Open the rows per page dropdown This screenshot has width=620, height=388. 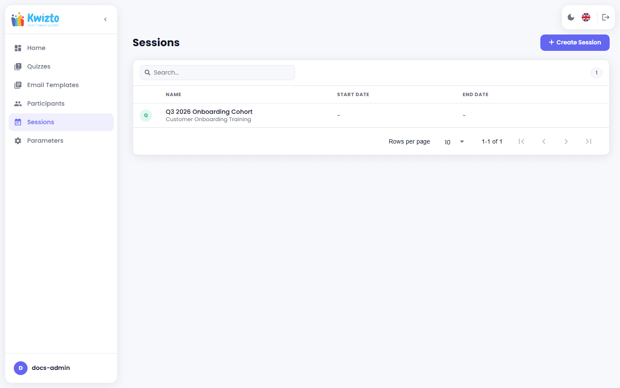point(454,141)
